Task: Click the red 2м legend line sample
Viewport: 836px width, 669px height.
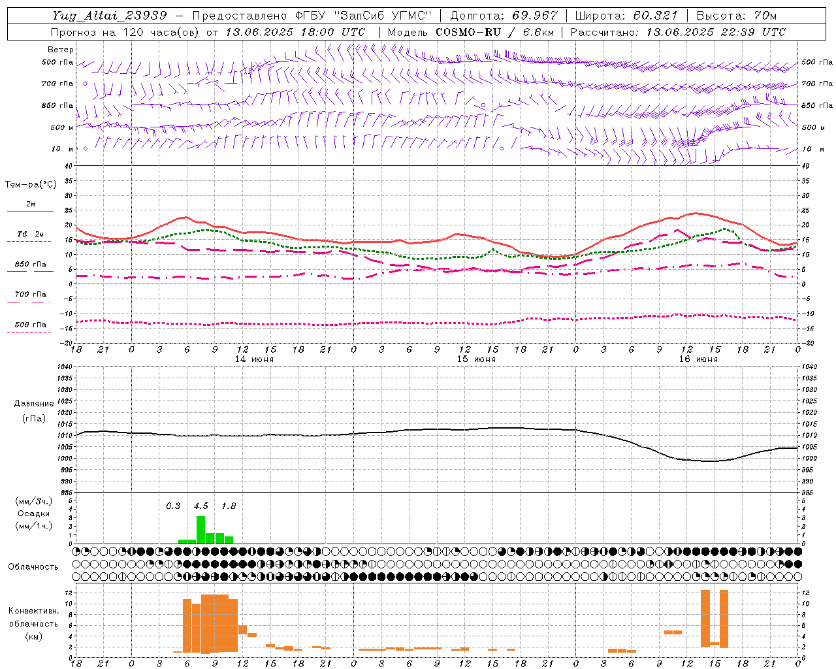Action: tap(30, 212)
